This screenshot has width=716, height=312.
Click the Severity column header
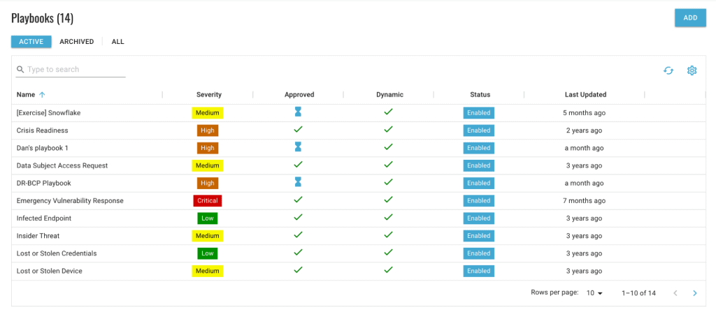pos(209,95)
